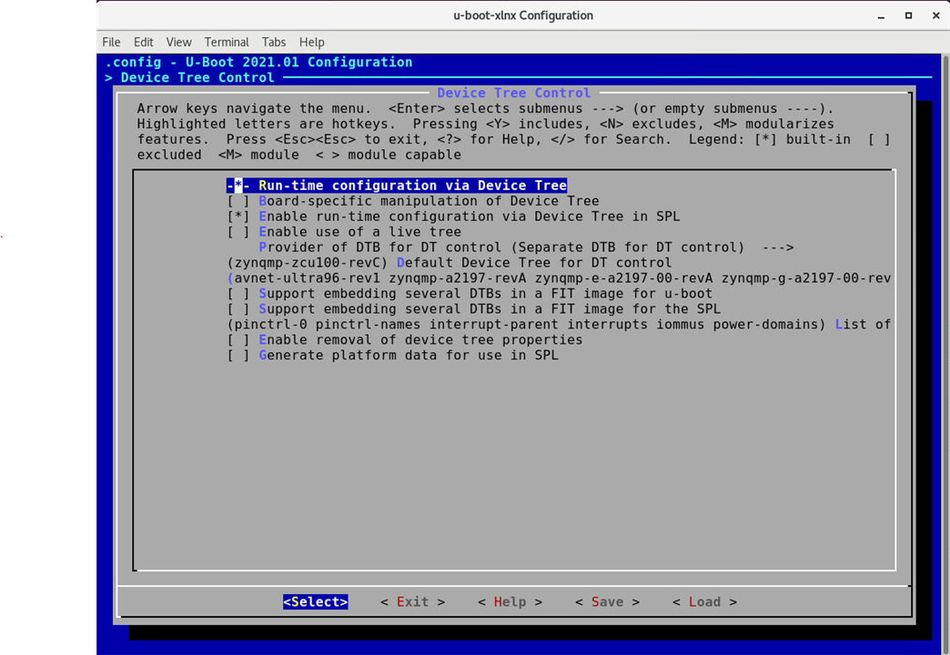Toggle Support embedding DTBs in FIT for SPL
The image size is (950, 655).
(x=238, y=309)
